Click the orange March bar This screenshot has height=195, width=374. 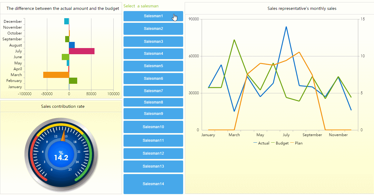tap(56, 75)
